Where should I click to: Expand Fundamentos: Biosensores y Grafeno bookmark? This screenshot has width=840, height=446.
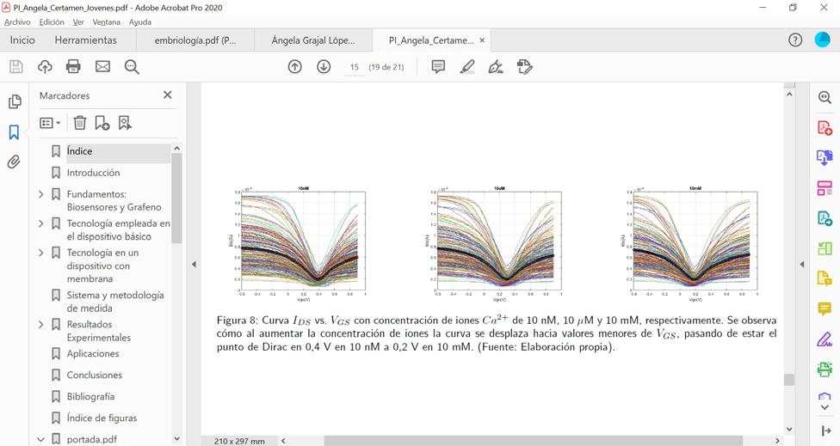[x=41, y=194]
